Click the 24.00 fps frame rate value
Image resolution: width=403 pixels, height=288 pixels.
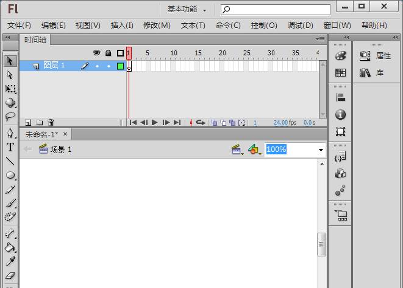280,123
